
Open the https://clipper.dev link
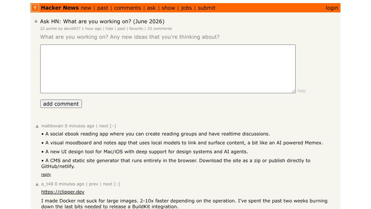pos(63,192)
